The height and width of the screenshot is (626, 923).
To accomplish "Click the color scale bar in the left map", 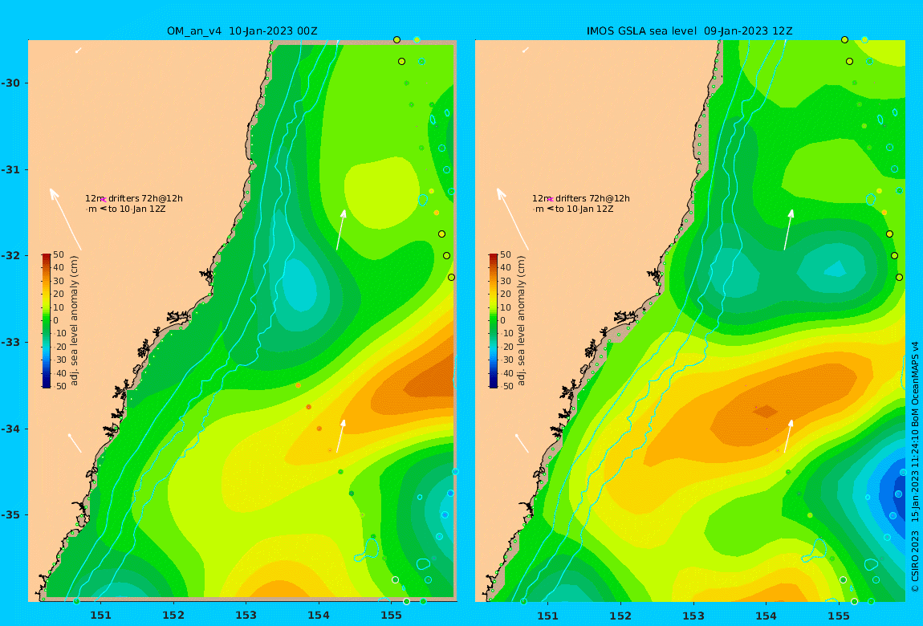I will (x=46, y=321).
